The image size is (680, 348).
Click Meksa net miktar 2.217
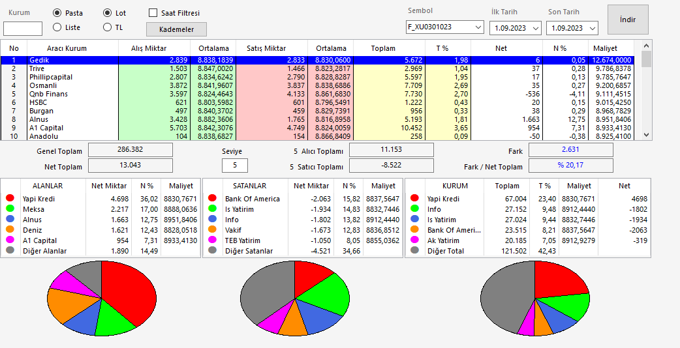coord(119,209)
